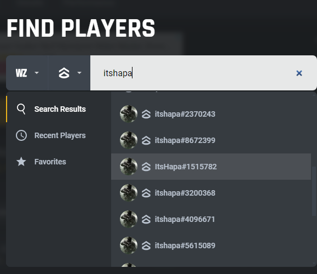Click the clock icon beside Recent Players
The image size is (317, 274).
coord(21,135)
